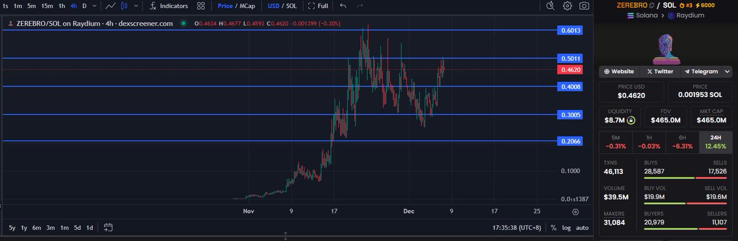Toggle auto scale
This screenshot has height=241, width=738.
pyautogui.click(x=582, y=227)
